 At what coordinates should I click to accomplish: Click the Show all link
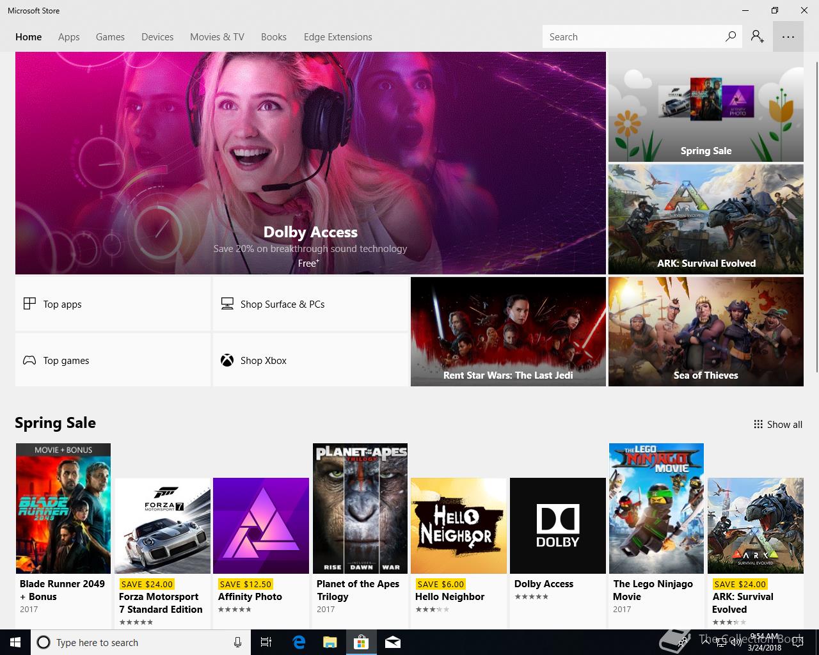[x=778, y=424]
